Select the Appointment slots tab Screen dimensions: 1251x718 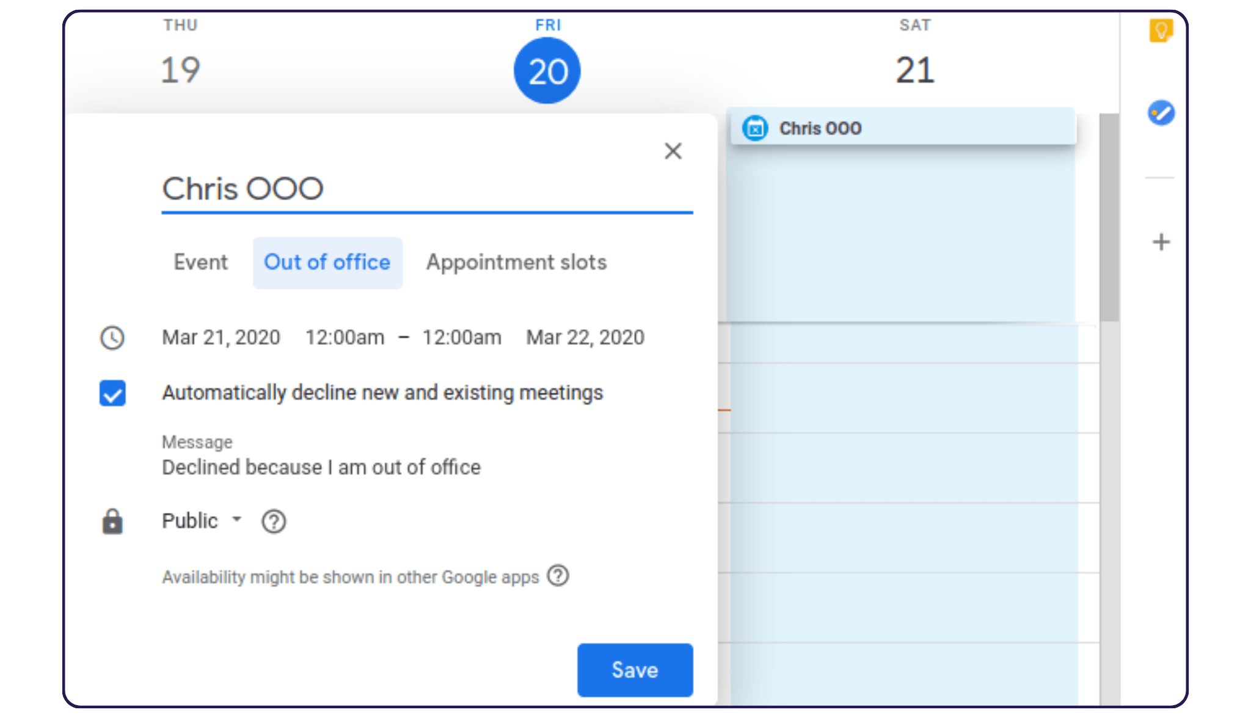click(516, 262)
